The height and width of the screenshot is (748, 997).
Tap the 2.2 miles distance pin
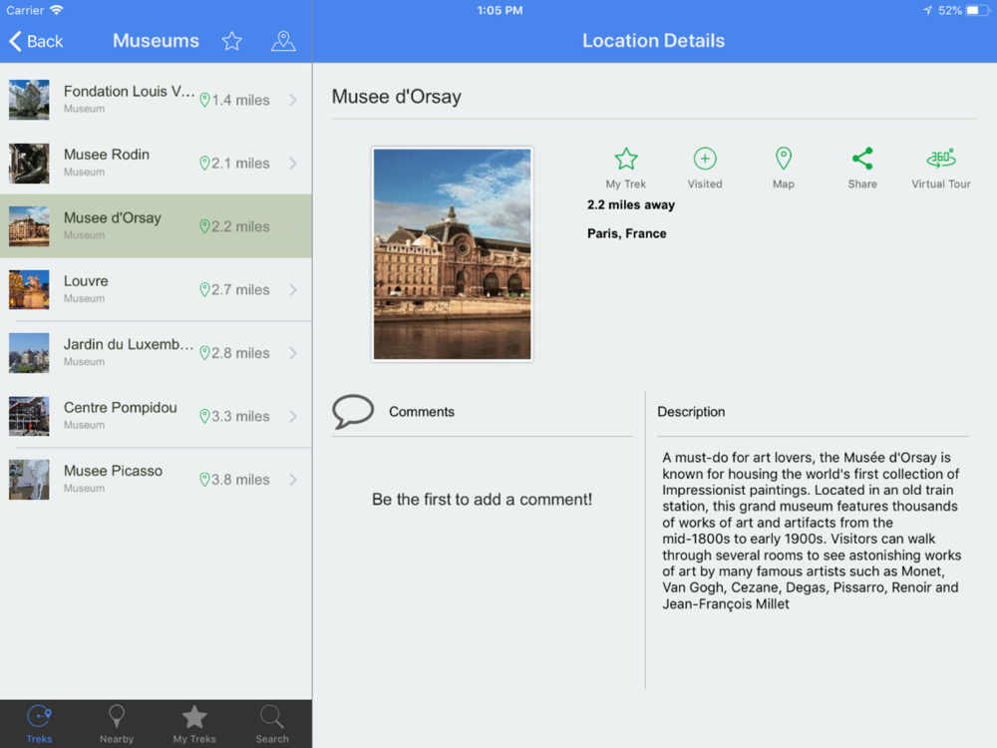tap(204, 226)
